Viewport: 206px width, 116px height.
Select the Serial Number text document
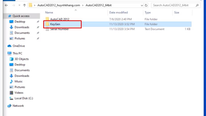pos(59,29)
